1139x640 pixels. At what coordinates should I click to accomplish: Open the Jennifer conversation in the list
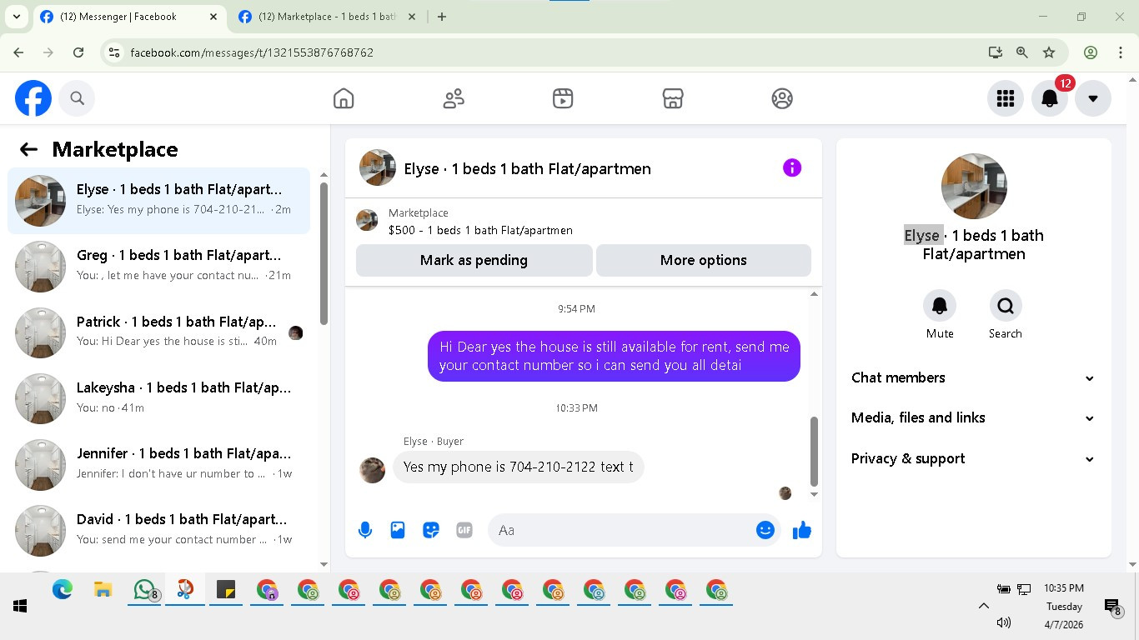coord(158,463)
